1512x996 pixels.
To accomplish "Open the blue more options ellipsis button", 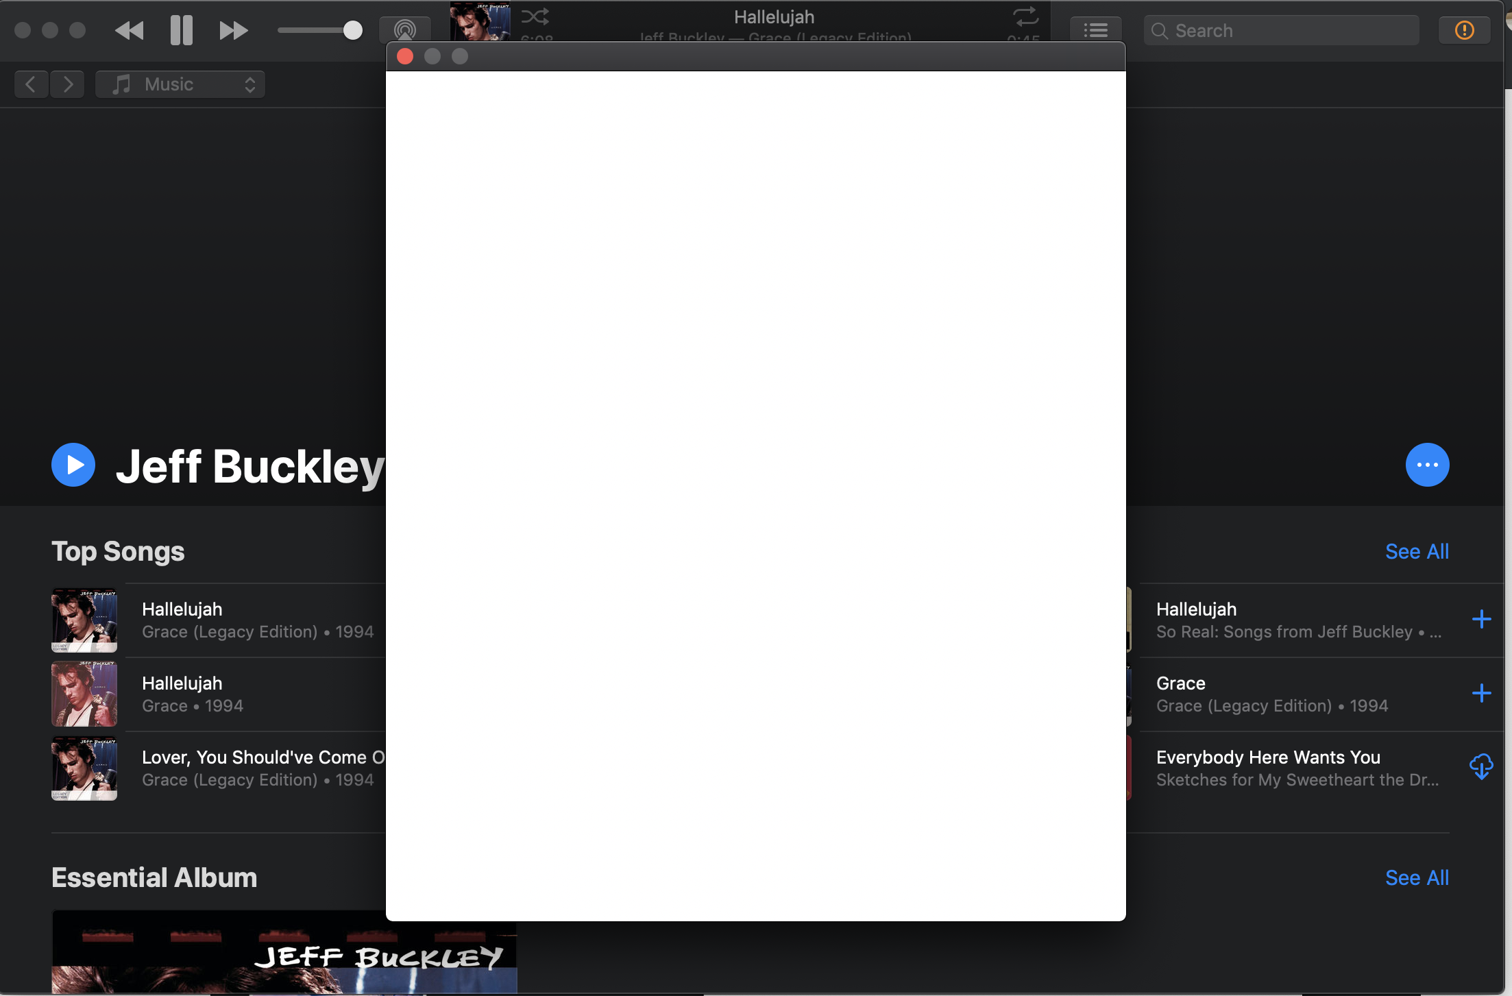I will pos(1427,465).
